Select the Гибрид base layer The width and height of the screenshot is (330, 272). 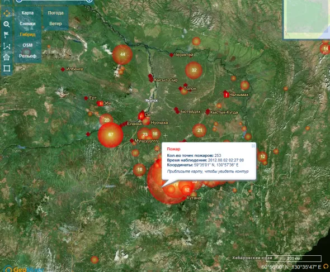coord(27,34)
